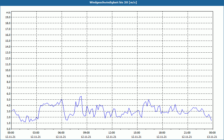Select the 21:00 time axis label
This screenshot has height=140, width=224.
[x=187, y=133]
